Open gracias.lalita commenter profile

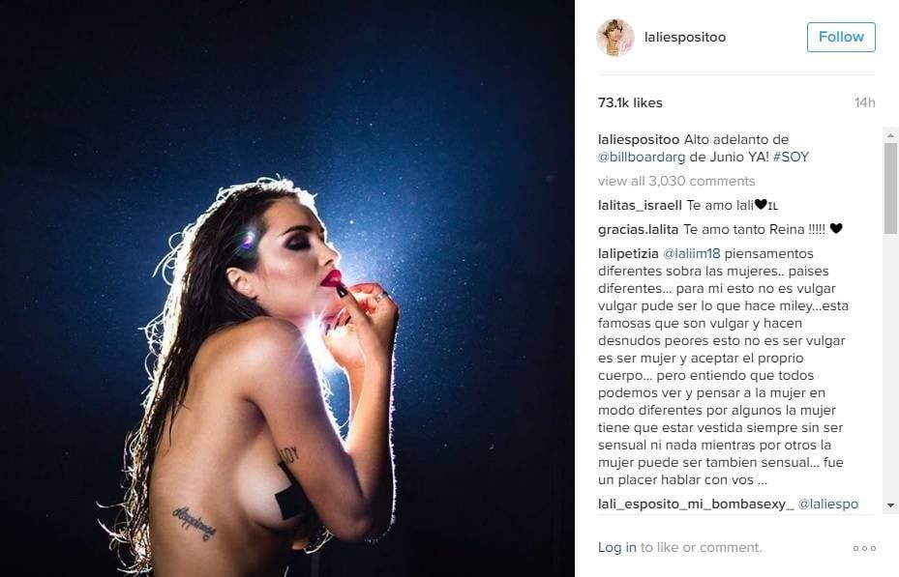click(x=638, y=229)
